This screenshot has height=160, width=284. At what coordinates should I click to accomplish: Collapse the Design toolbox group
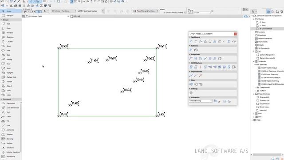[x=1, y=20]
